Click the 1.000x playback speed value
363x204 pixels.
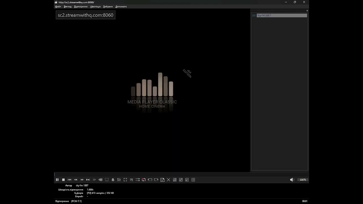[x=90, y=190]
